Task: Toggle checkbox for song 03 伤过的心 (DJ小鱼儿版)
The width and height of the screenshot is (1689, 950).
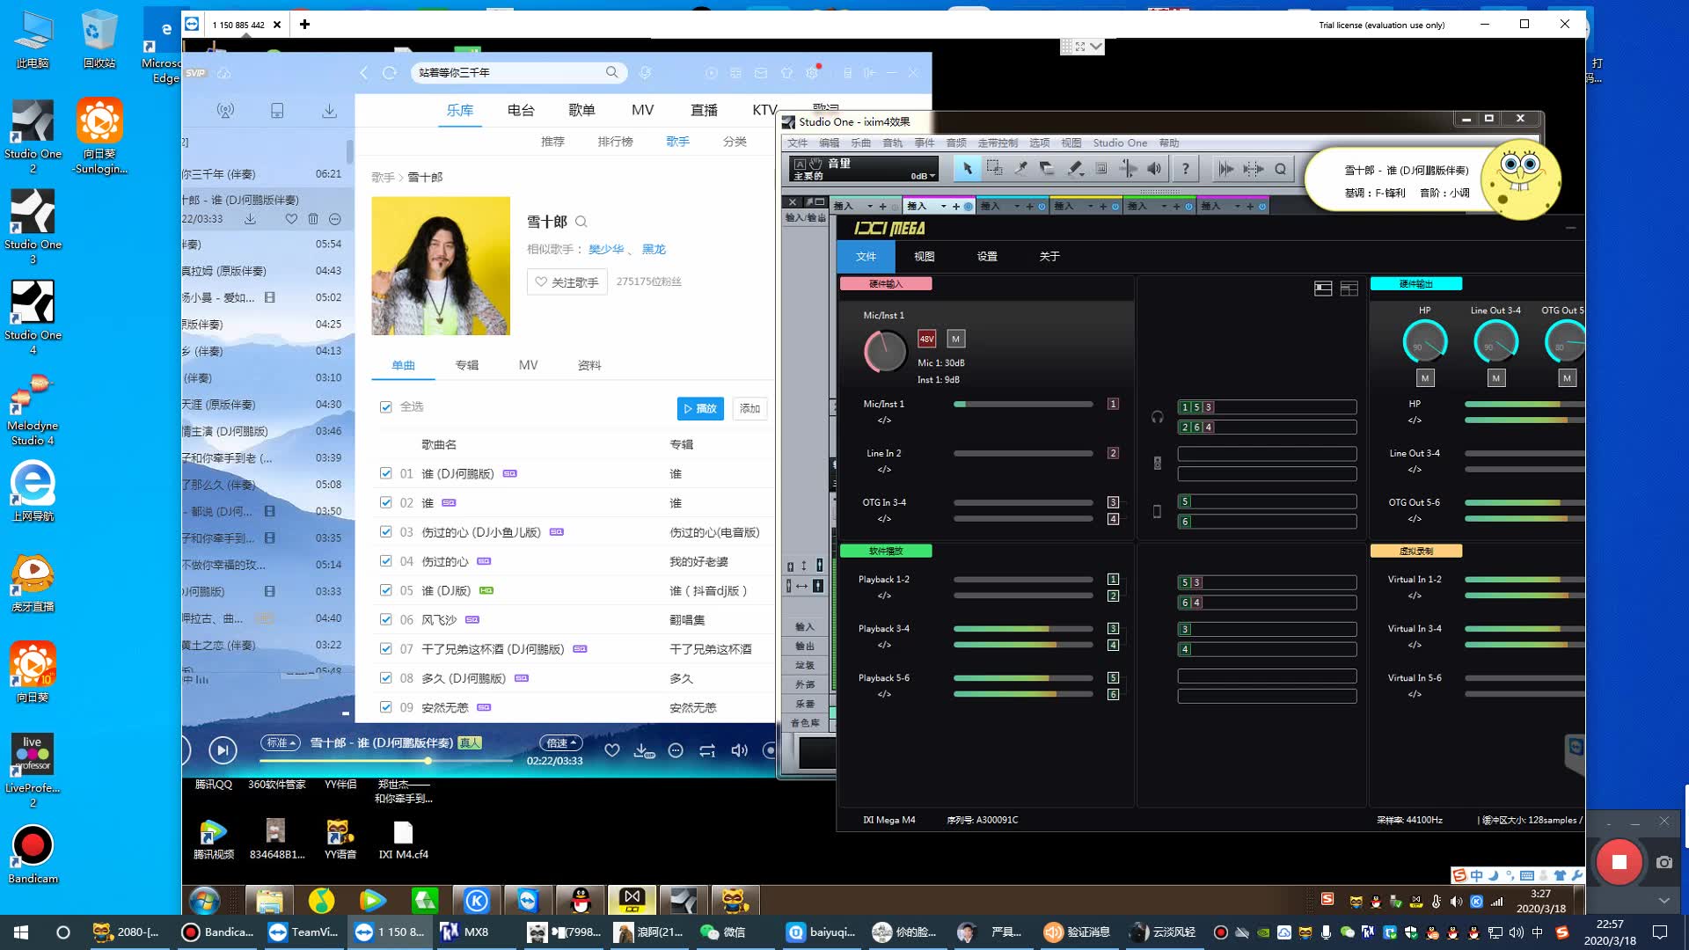Action: point(385,531)
